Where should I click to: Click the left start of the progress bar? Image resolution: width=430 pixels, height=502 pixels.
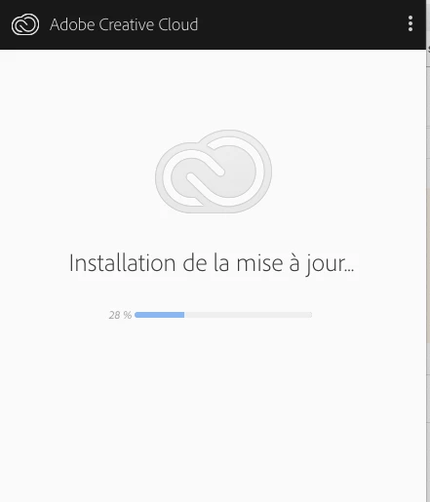(137, 315)
